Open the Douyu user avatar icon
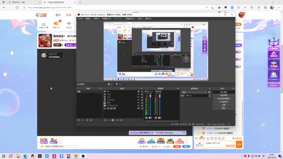Image resolution: width=283 pixels, height=159 pixels. point(241,15)
